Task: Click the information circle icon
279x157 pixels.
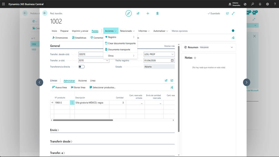Action: 233,31
